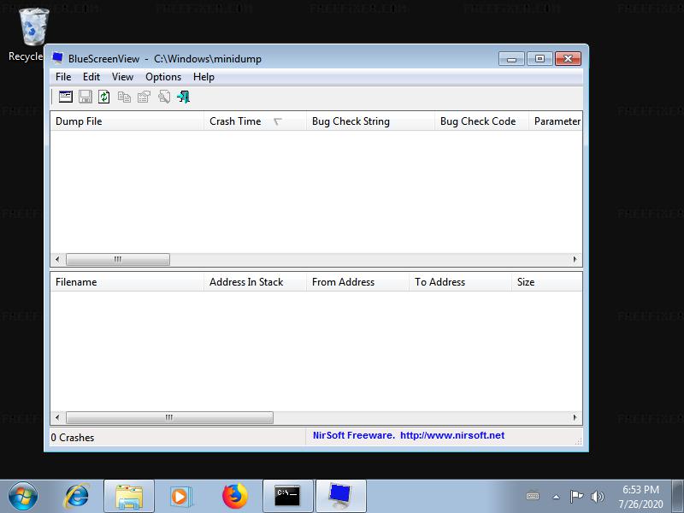
Task: Click the Size column header
Action: coord(546,282)
